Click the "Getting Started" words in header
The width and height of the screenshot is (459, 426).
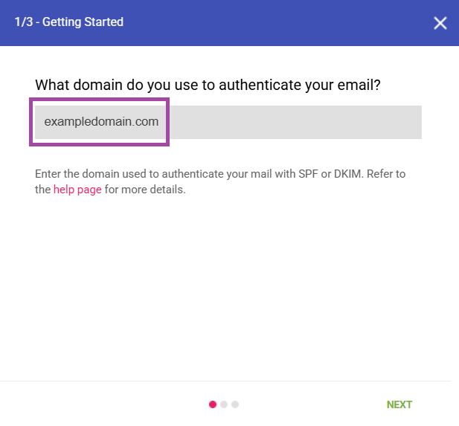point(83,22)
